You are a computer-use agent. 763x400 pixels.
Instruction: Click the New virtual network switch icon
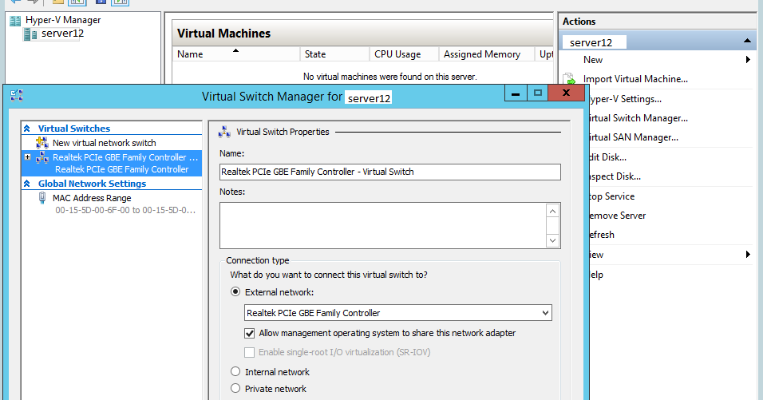pos(42,143)
